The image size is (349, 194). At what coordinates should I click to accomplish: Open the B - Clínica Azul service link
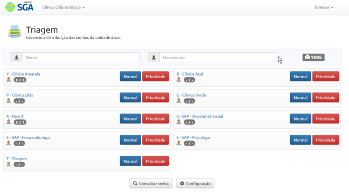[190, 74]
